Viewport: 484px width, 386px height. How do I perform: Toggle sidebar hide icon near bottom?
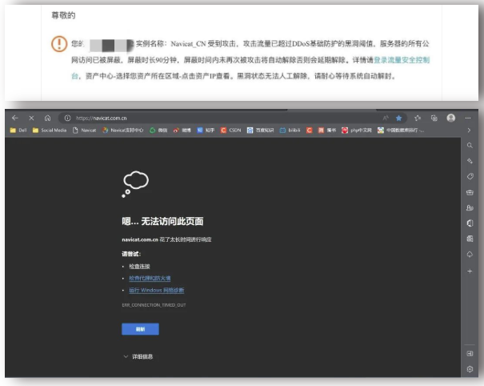pos(470,353)
